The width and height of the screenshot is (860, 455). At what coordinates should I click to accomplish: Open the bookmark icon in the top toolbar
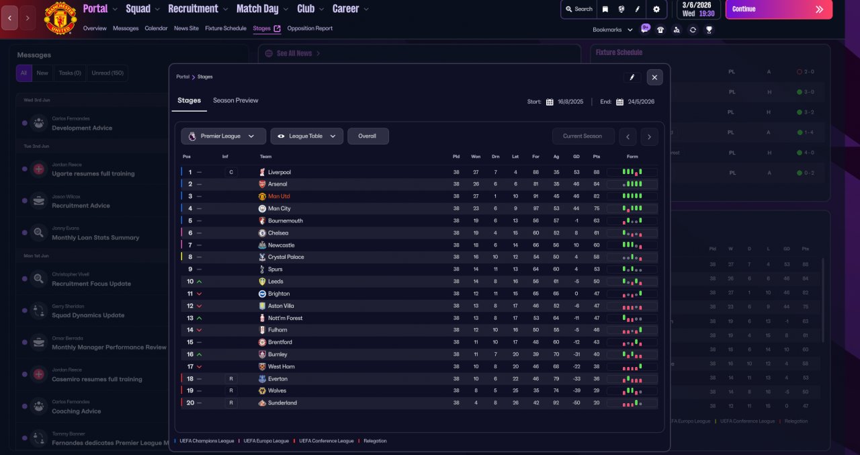click(605, 9)
